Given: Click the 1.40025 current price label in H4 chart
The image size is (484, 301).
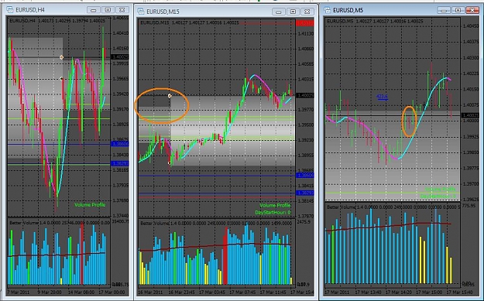Looking at the screenshot, I should (x=120, y=57).
